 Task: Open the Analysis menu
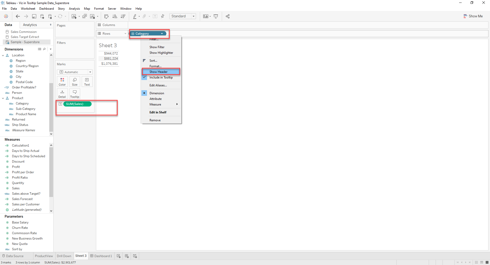74,9
